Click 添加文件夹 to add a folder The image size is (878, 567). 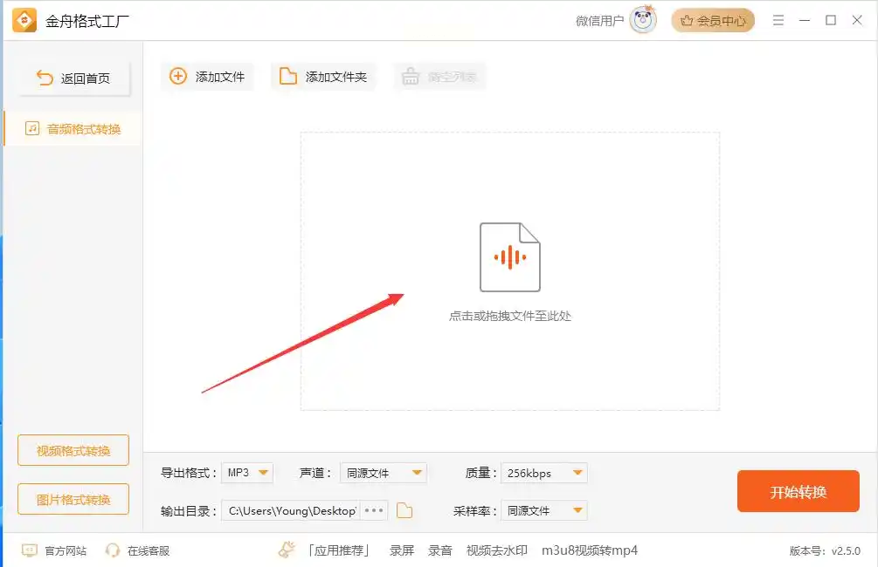pyautogui.click(x=323, y=77)
